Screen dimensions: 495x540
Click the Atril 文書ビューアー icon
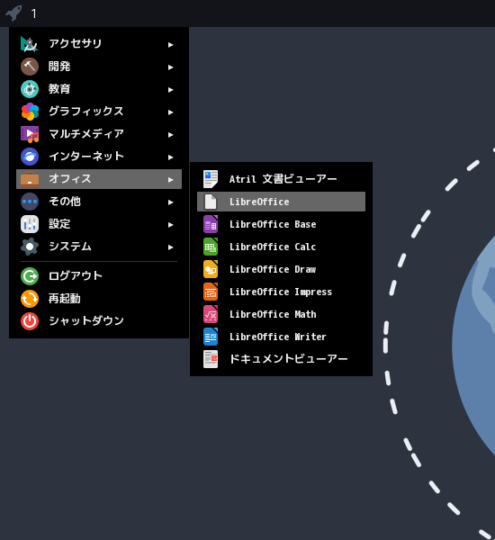pos(211,179)
